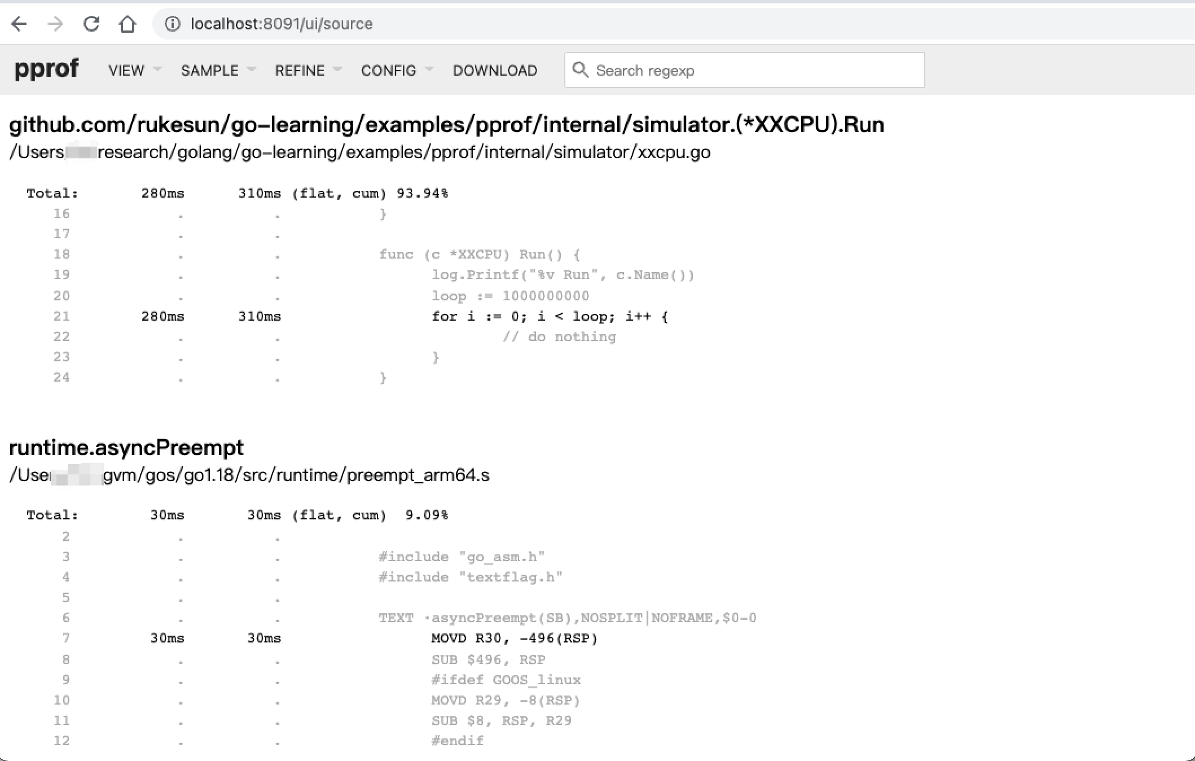Image resolution: width=1195 pixels, height=761 pixels.
Task: Open the SAMPLE menu
Action: coord(209,70)
